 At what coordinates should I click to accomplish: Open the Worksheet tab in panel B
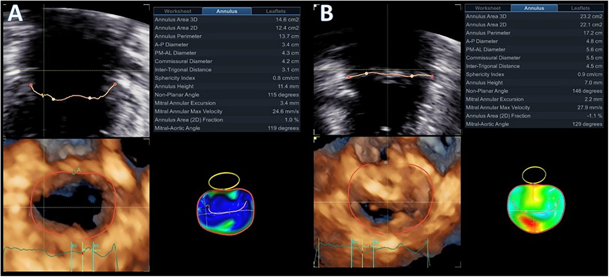click(488, 8)
